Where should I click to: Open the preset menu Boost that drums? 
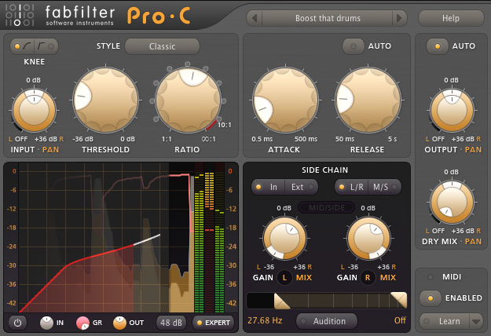tap(328, 18)
